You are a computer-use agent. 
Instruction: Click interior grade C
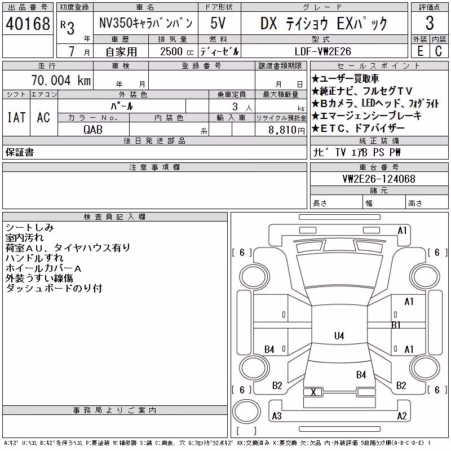pyautogui.click(x=439, y=51)
